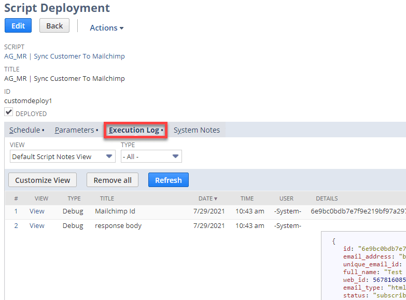The height and width of the screenshot is (300, 406).
Task: Select the 'response body' title cell
Action: 118,226
